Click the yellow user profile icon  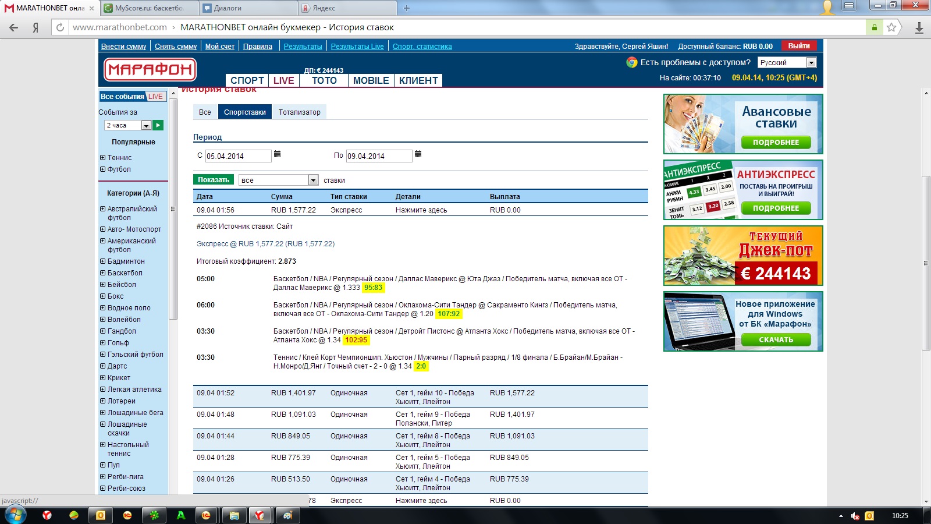(x=827, y=7)
